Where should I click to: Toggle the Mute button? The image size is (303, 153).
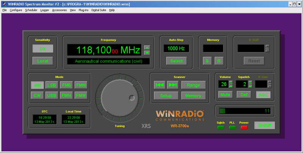pyautogui.click(x=225, y=94)
